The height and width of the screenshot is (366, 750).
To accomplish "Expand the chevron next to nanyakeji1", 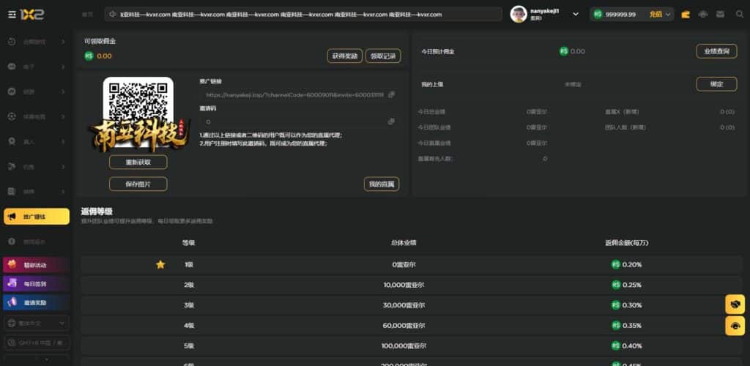I will click(576, 15).
